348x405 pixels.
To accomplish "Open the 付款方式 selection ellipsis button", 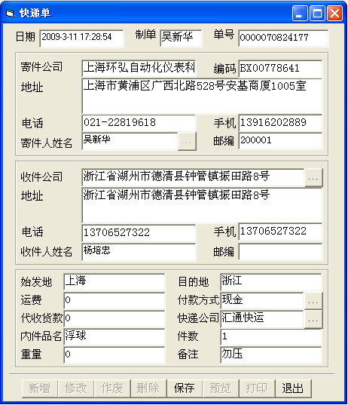I will tap(313, 301).
